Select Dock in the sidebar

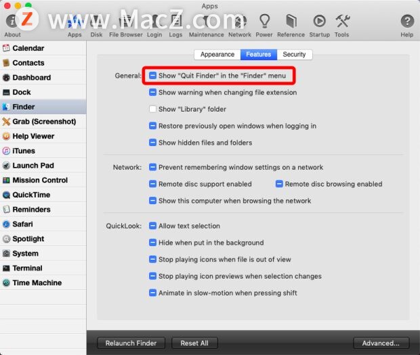(x=43, y=92)
